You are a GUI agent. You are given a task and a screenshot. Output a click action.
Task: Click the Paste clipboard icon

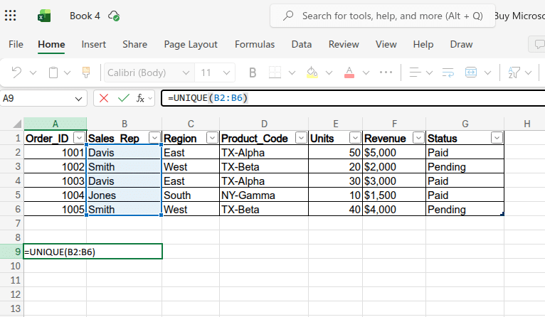[x=53, y=72]
